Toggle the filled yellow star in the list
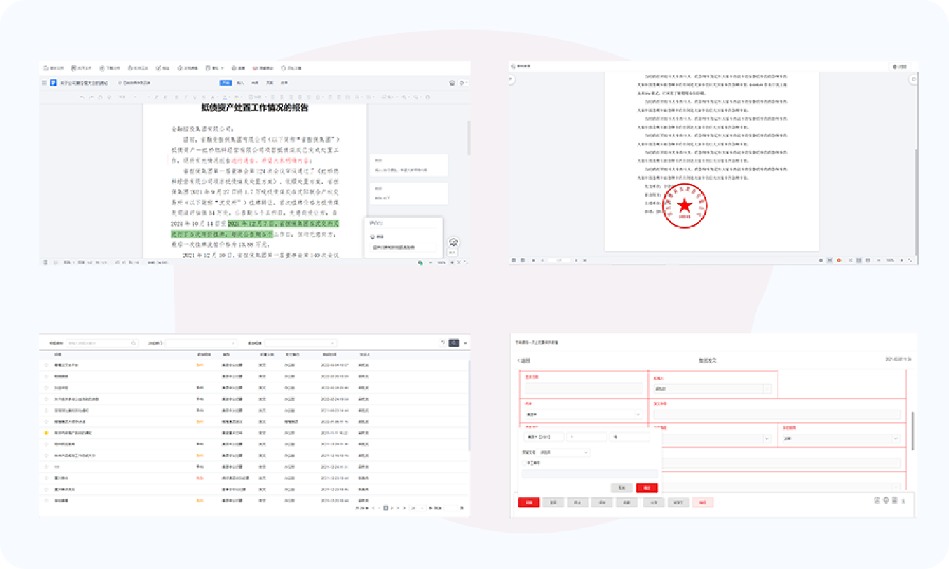This screenshot has width=949, height=569. coord(46,433)
